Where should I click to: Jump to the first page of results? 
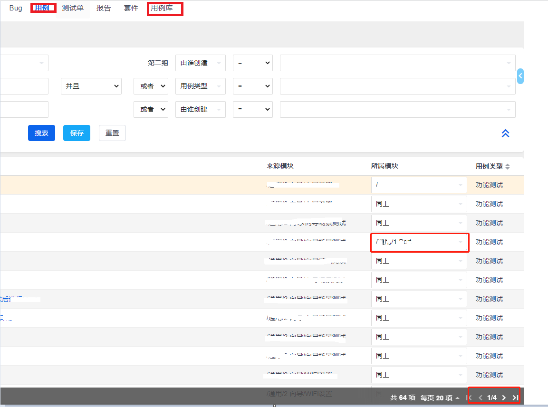point(470,398)
